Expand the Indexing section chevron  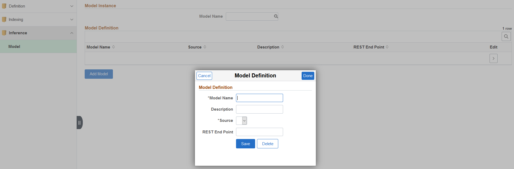[x=72, y=20]
